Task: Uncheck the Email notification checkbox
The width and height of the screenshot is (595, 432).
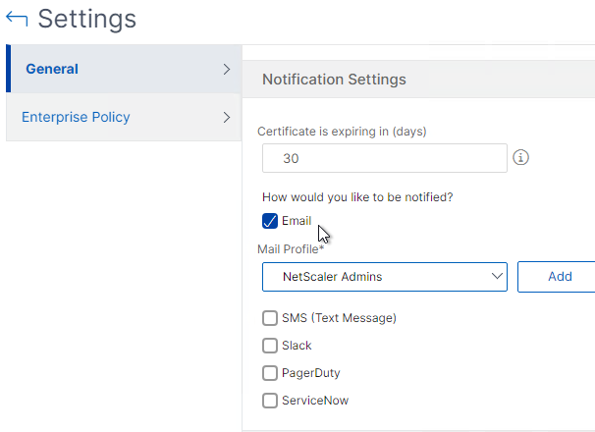Action: pos(270,221)
